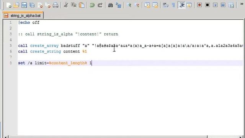The height and width of the screenshot is (138, 245).
Task: Close the current document via toolbar
Action: 40,5
